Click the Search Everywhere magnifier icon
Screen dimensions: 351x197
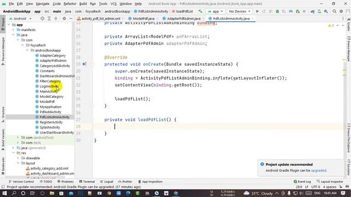coord(334,11)
